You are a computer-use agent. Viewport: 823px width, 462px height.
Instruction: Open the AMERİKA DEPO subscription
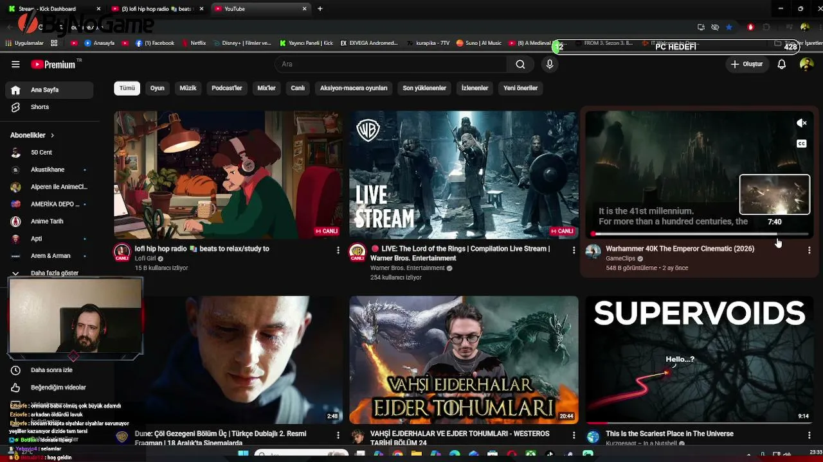(x=50, y=204)
